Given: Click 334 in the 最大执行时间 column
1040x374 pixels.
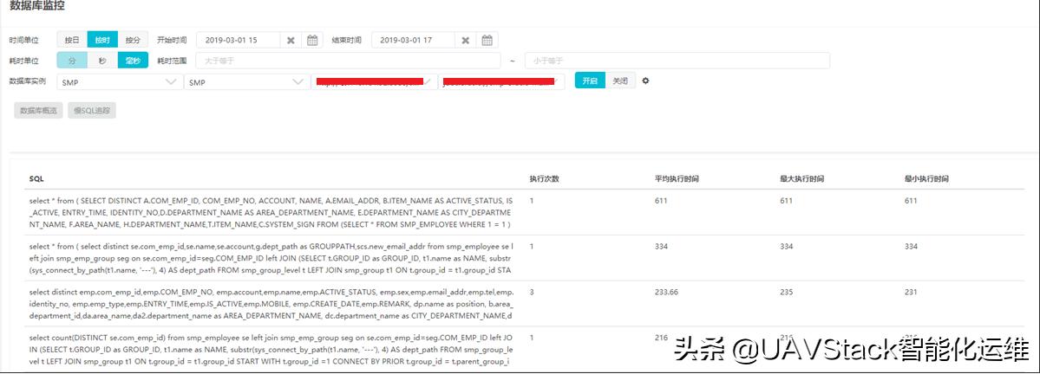Looking at the screenshot, I should pyautogui.click(x=786, y=246).
